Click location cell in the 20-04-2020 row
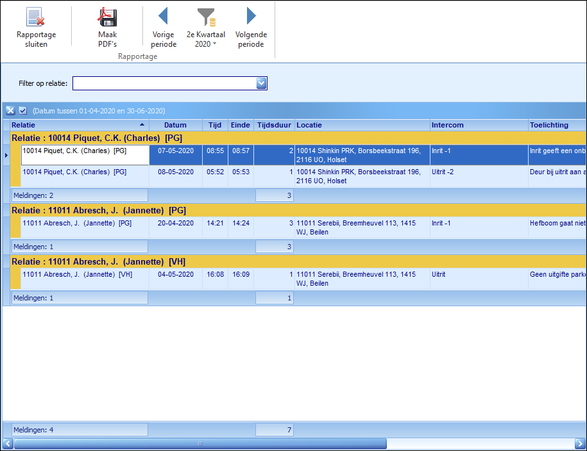The image size is (587, 451). click(362, 227)
